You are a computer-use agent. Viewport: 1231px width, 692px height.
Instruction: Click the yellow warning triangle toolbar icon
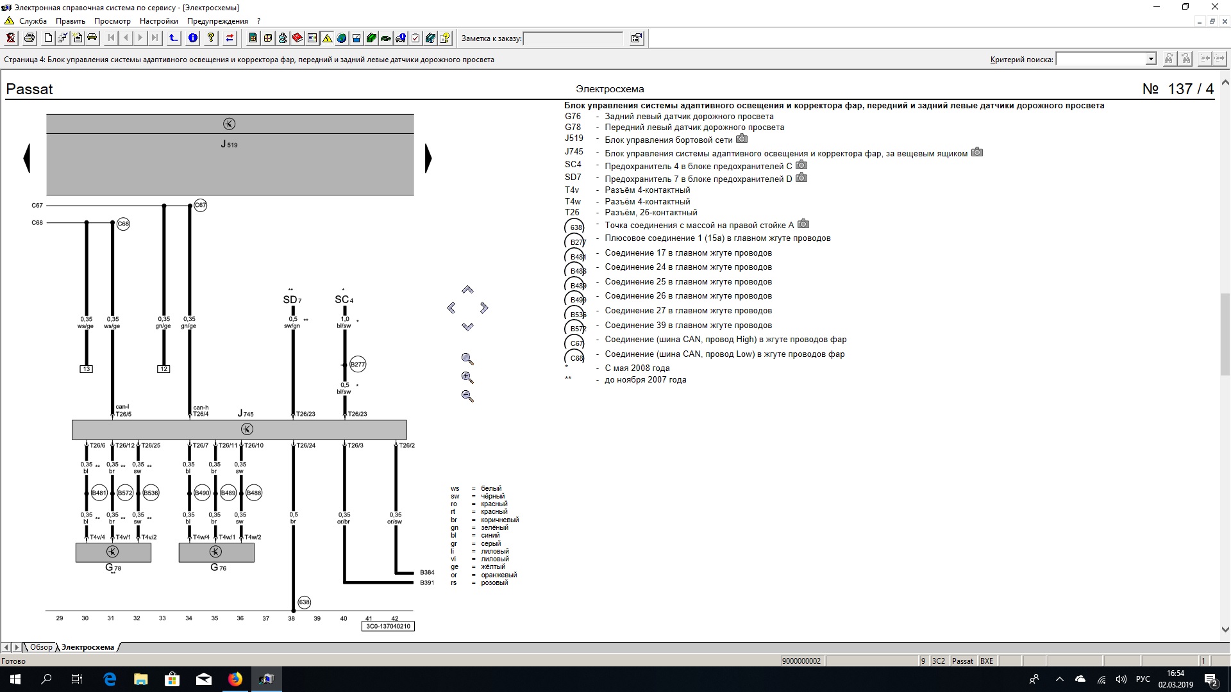coord(327,38)
